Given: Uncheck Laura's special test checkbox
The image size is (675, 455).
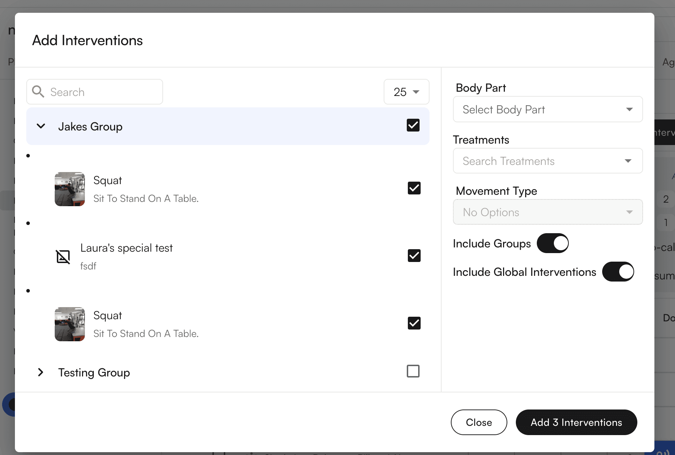Looking at the screenshot, I should click(x=414, y=256).
